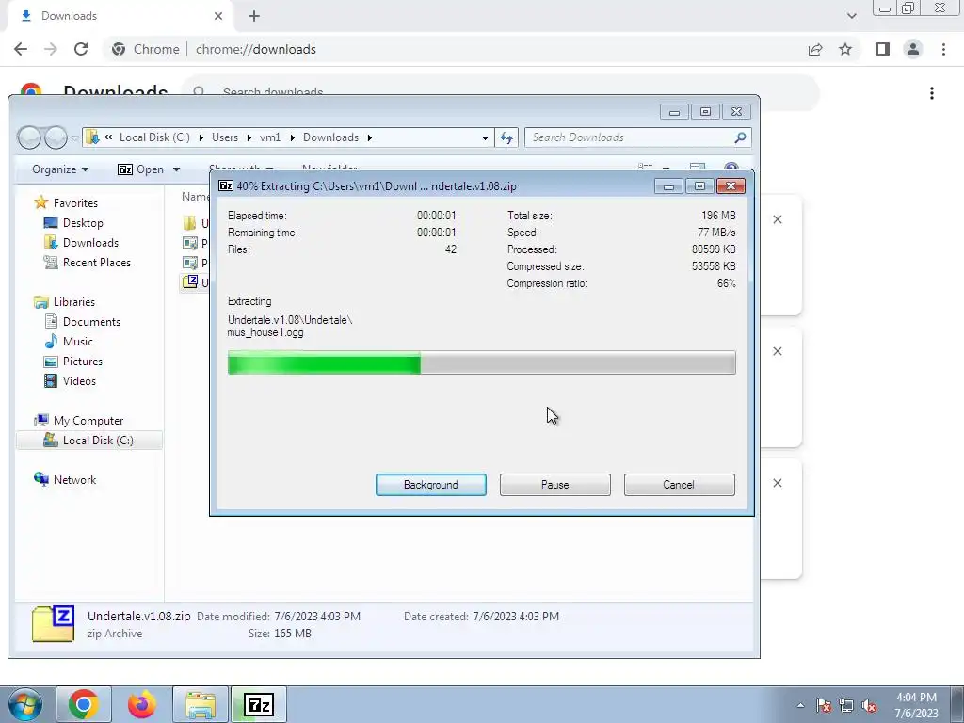Click the green extraction progress bar

(x=481, y=362)
